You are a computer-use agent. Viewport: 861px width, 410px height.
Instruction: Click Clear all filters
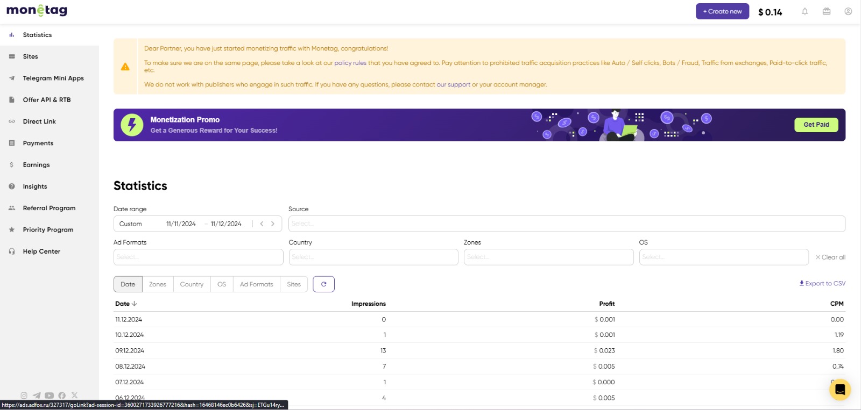tap(830, 257)
